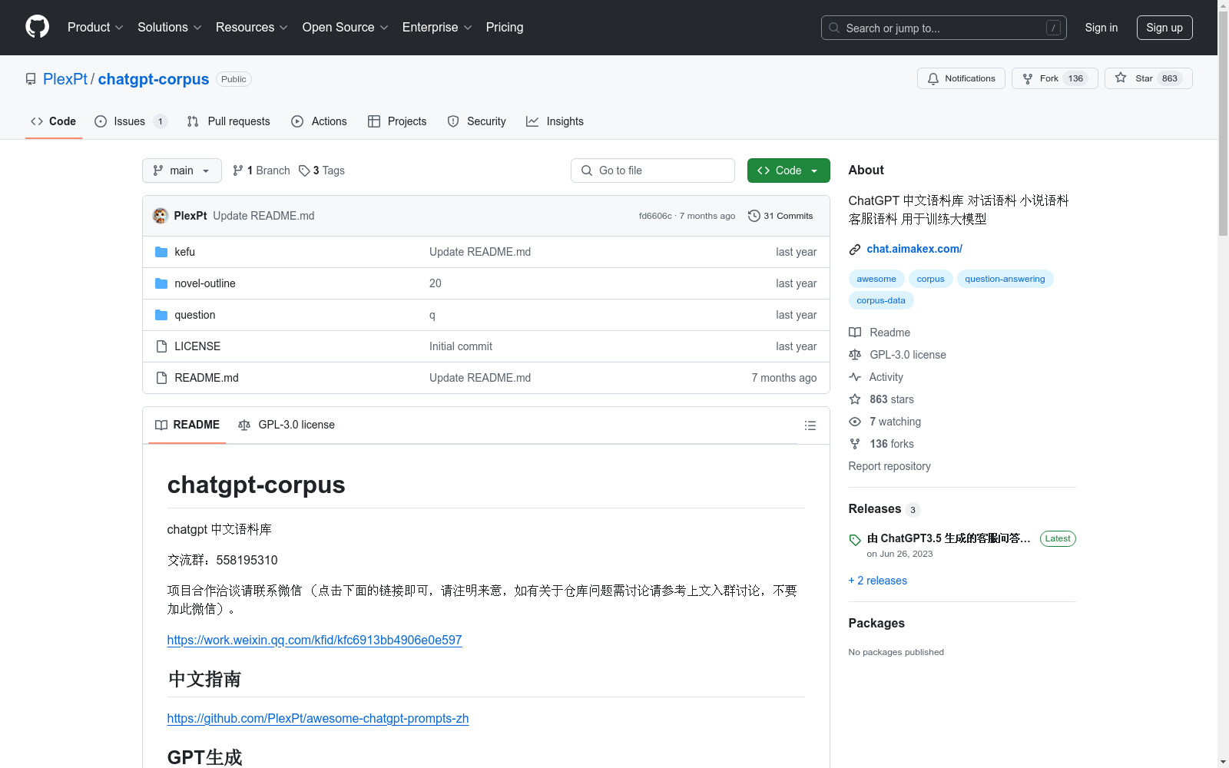Click the Go to file search field
Image resolution: width=1229 pixels, height=768 pixels.
653,170
